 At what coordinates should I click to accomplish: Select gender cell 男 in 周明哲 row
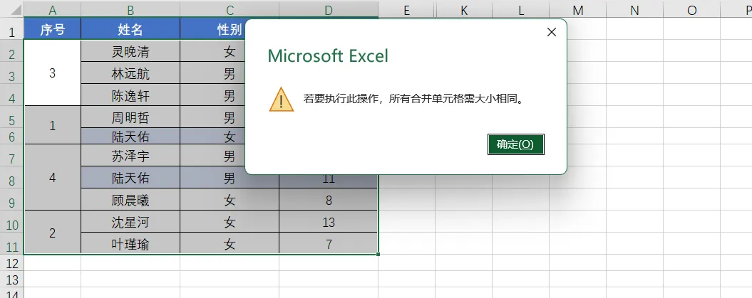tap(213, 117)
